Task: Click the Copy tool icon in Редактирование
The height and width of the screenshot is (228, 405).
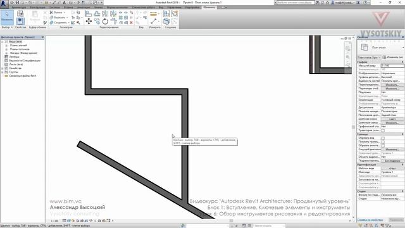Action: (97, 21)
